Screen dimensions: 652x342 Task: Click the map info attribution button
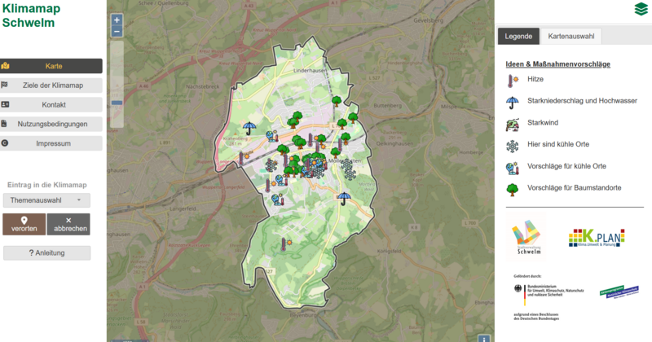[483, 337]
